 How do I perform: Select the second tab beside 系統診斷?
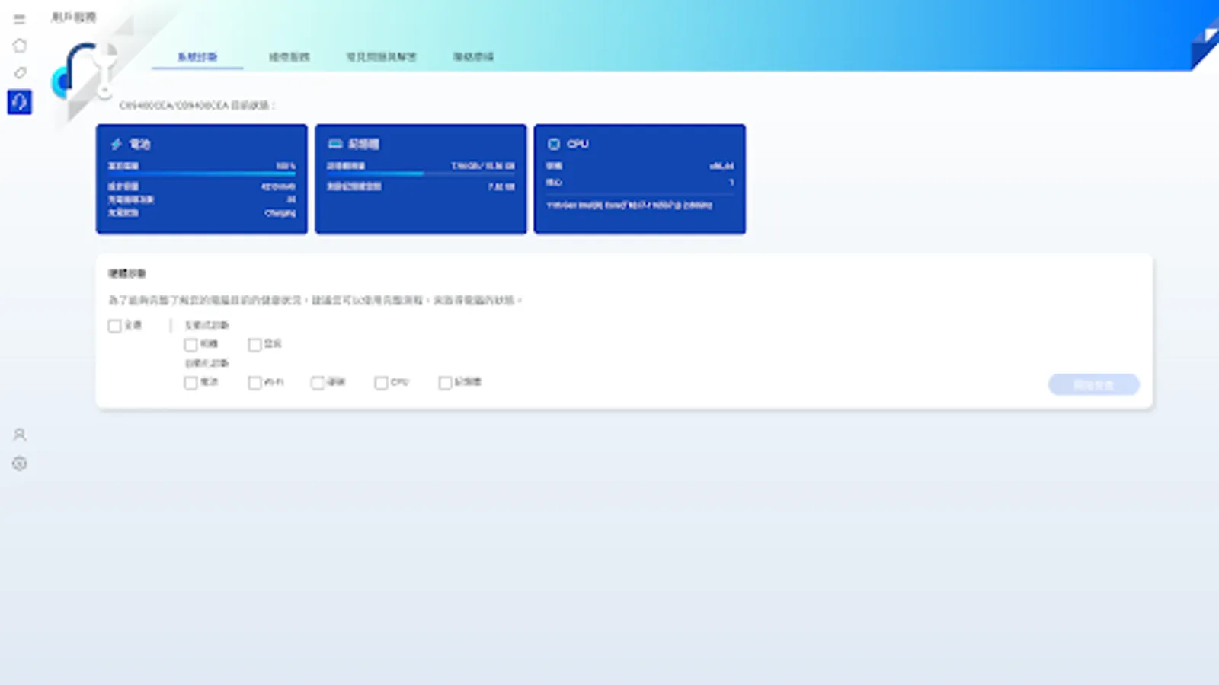(290, 56)
